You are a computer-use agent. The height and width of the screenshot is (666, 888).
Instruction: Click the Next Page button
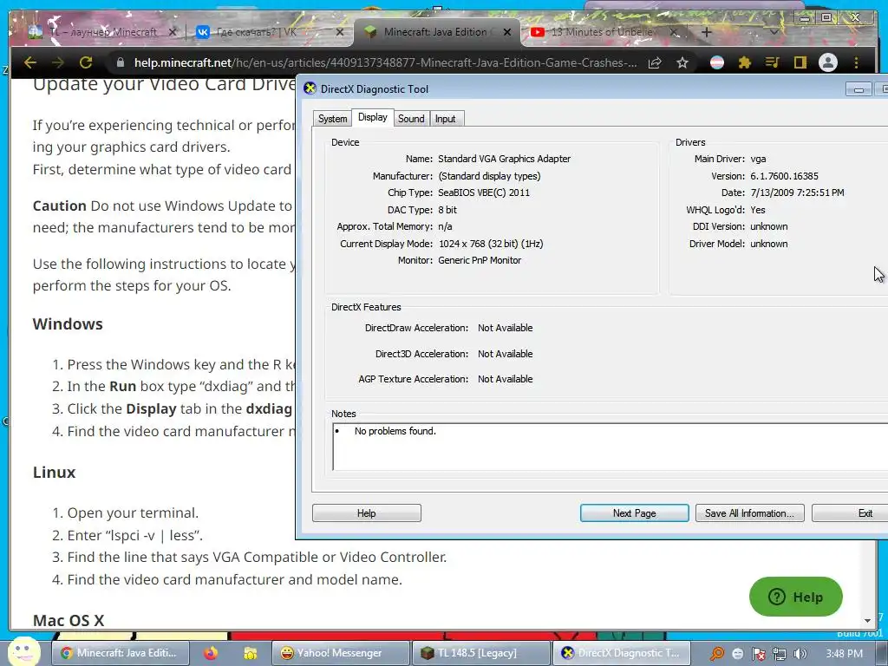634,513
